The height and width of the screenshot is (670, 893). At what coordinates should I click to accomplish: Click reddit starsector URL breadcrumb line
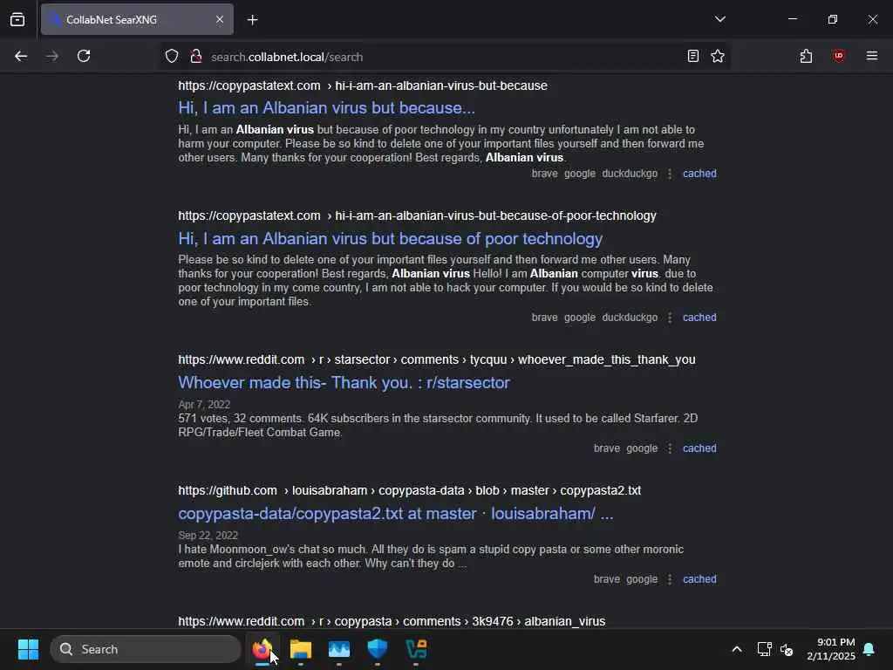coord(437,359)
